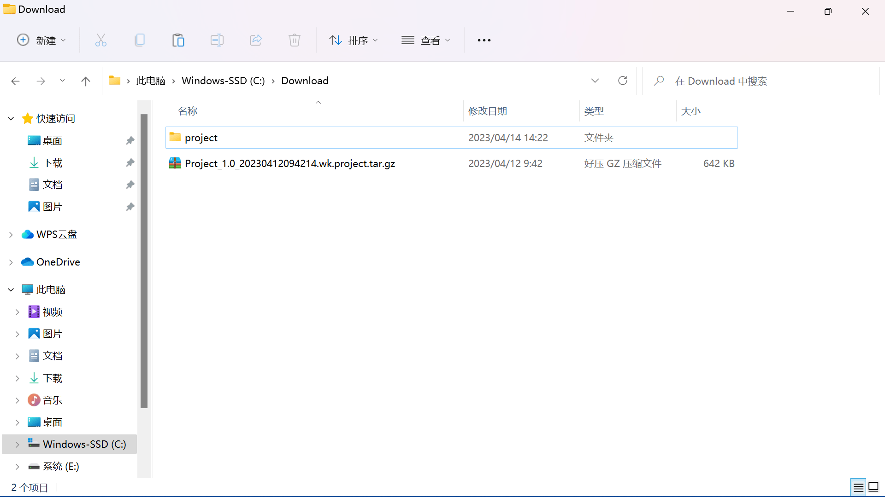This screenshot has width=885, height=497.
Task: Click the project folder icon
Action: (x=175, y=137)
